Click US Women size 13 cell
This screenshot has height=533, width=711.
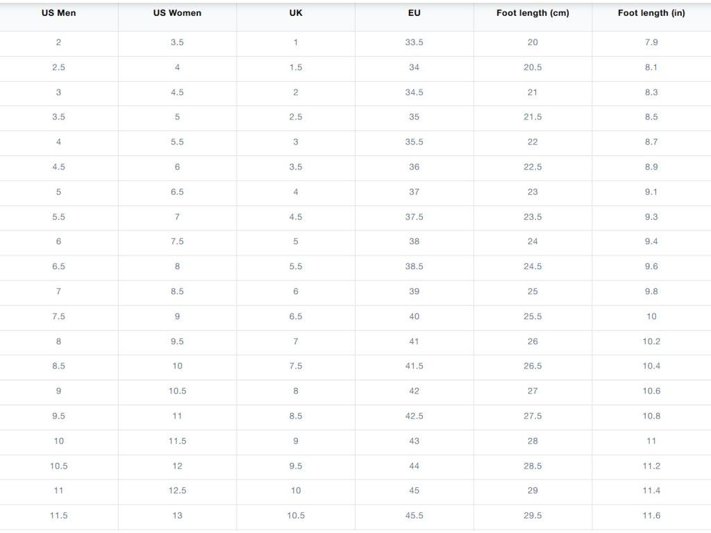pyautogui.click(x=177, y=516)
